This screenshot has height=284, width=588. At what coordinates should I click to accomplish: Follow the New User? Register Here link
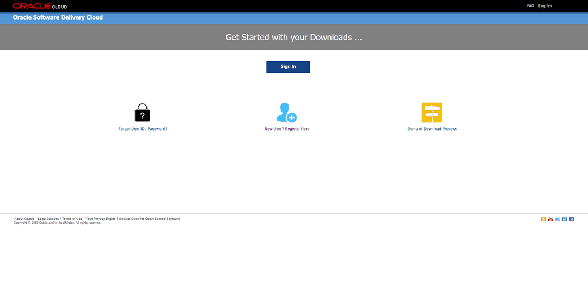287,129
